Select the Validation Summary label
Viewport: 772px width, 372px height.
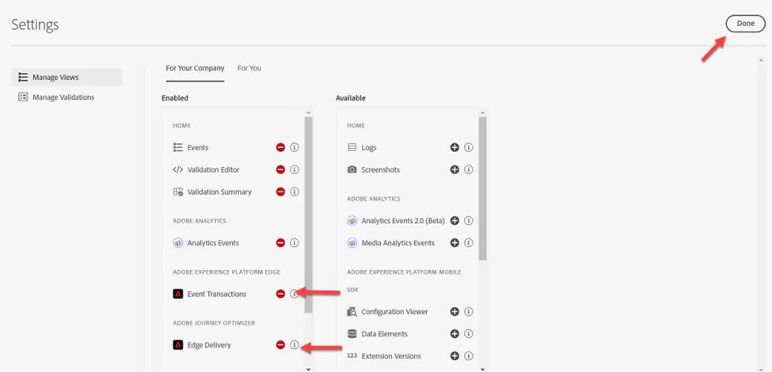[x=219, y=192]
